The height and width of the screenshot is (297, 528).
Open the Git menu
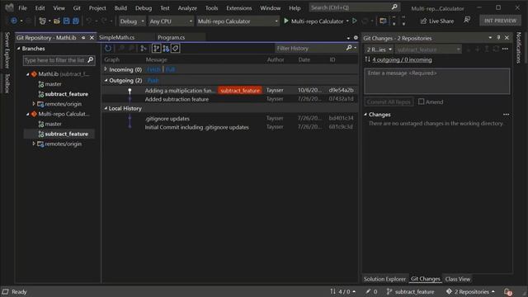pos(77,7)
